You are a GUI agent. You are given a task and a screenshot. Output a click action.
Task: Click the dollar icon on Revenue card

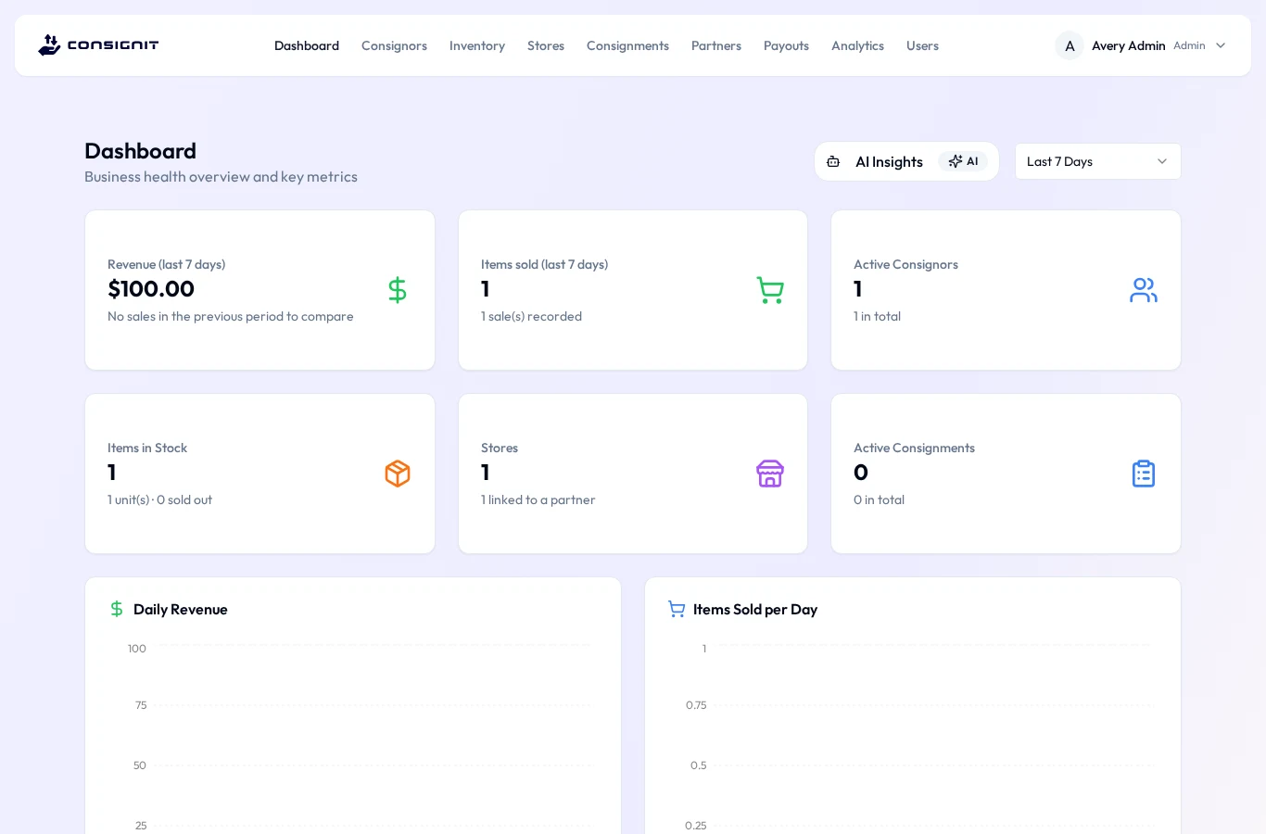(x=398, y=290)
